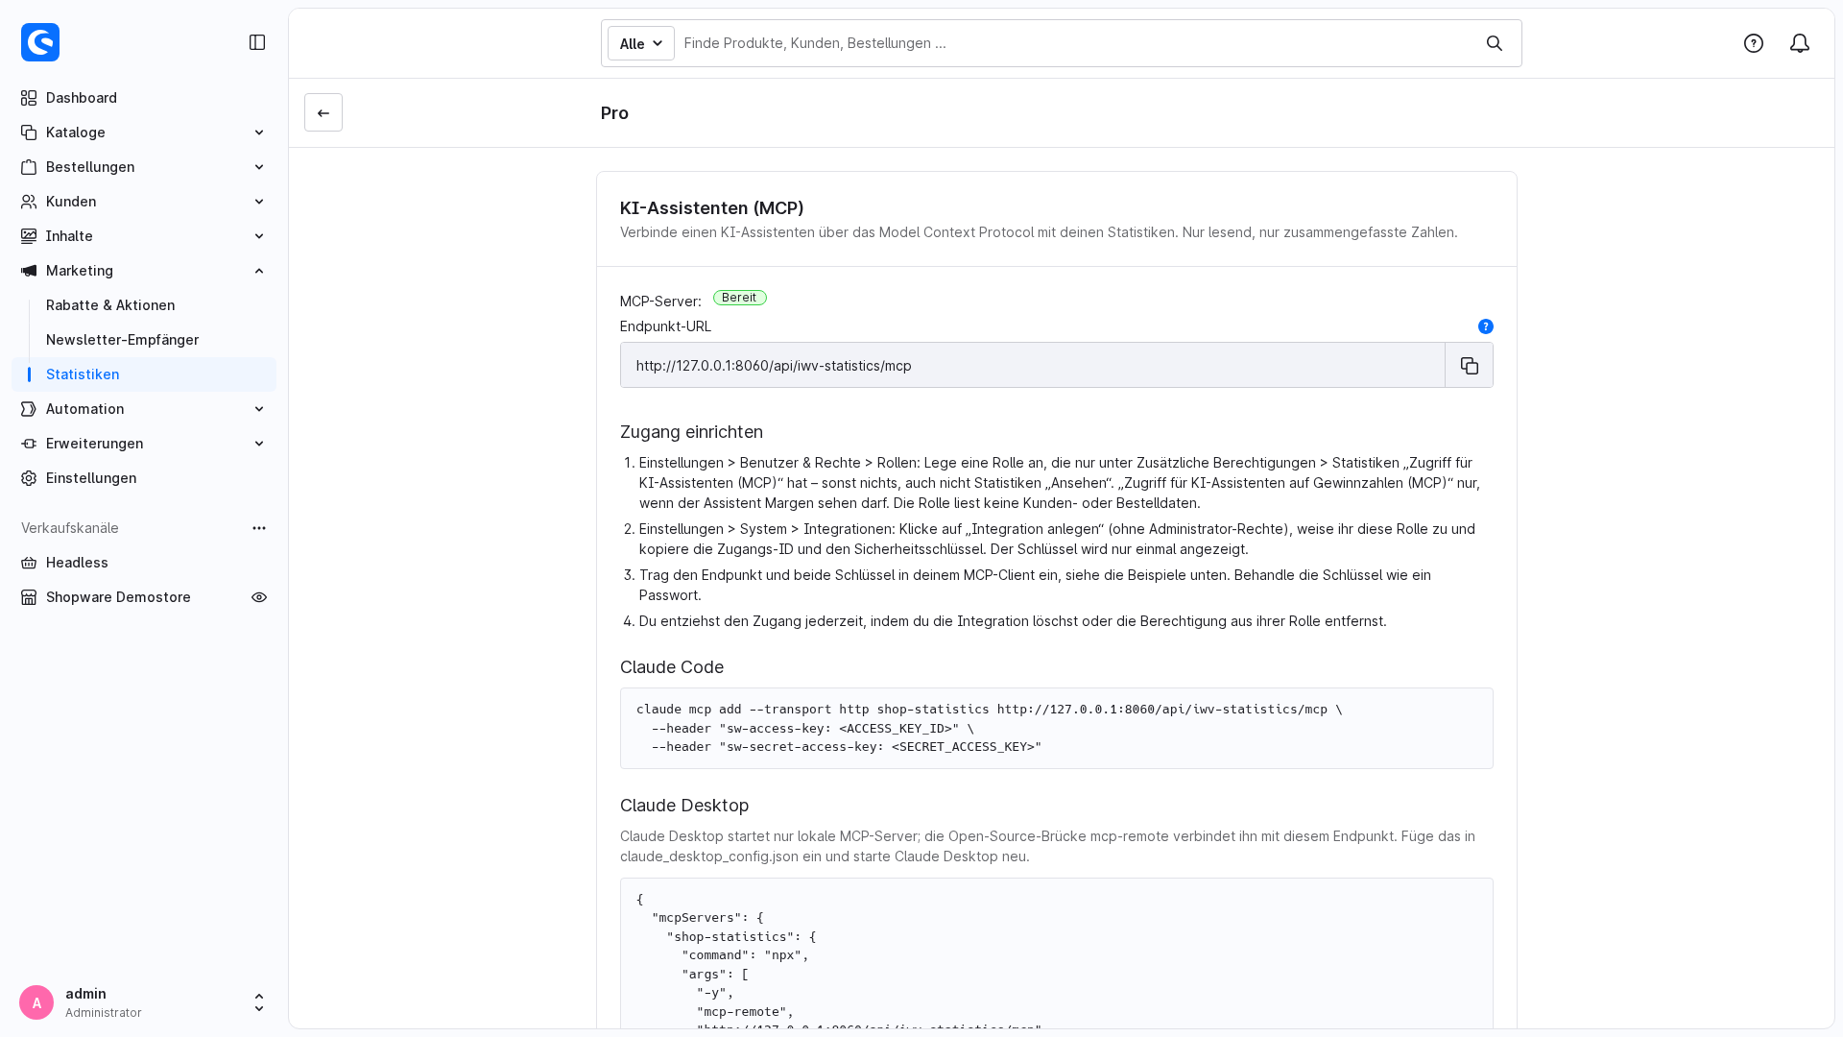Click the Endpunkt-URL text field
This screenshot has width=1843, height=1037.
[x=1032, y=365]
